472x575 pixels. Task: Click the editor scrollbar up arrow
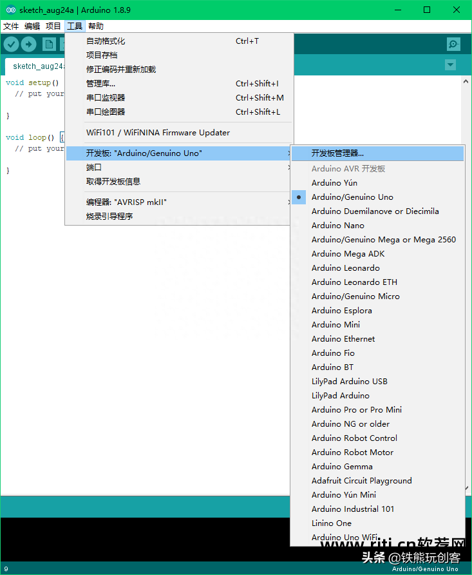point(466,81)
